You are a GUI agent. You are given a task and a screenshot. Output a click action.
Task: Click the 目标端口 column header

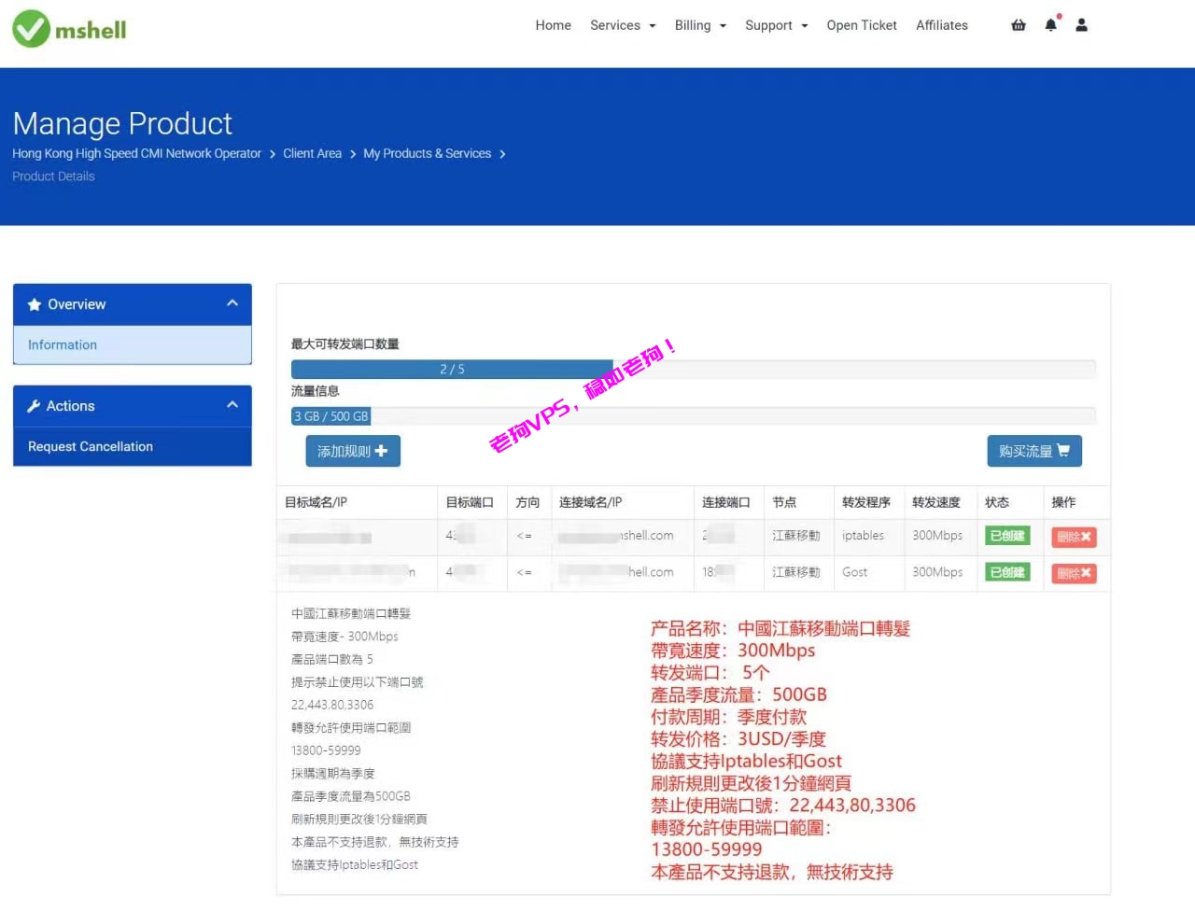[x=470, y=502]
